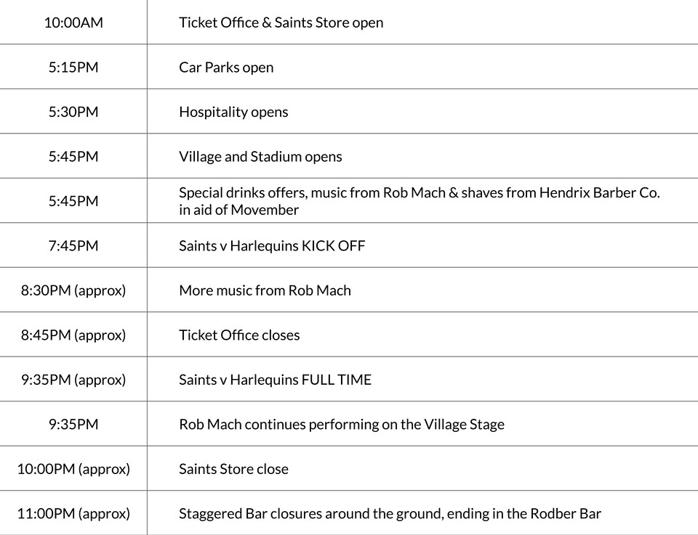The width and height of the screenshot is (698, 535).
Task: Click 'More music from Rob Mach' text
Action: (265, 290)
